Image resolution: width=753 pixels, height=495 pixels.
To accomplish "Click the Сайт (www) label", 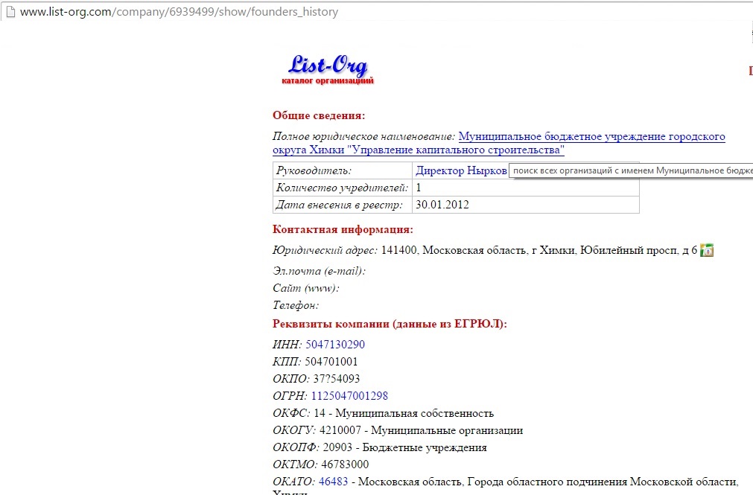I will coord(306,288).
